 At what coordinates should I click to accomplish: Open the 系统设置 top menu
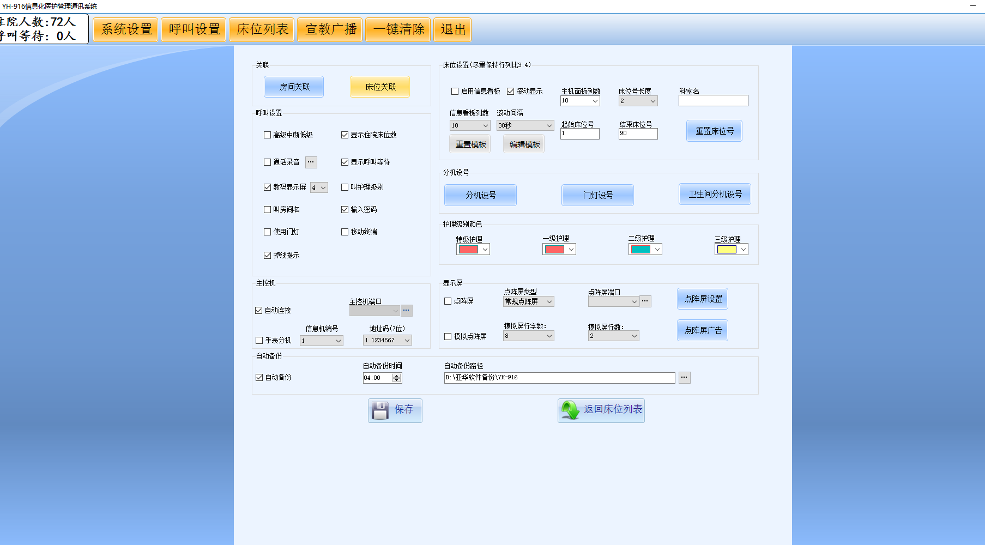tap(125, 29)
